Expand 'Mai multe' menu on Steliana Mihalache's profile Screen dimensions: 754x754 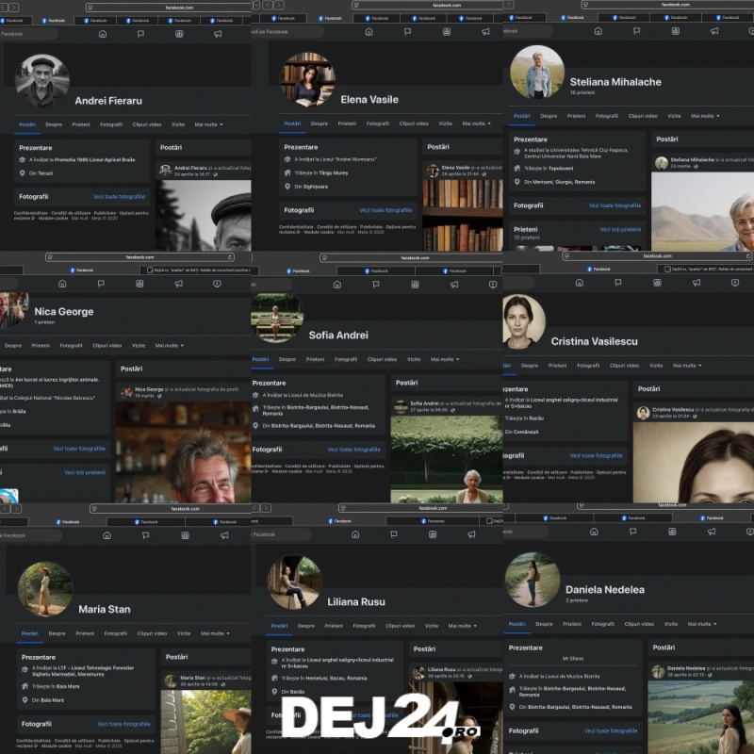click(704, 116)
